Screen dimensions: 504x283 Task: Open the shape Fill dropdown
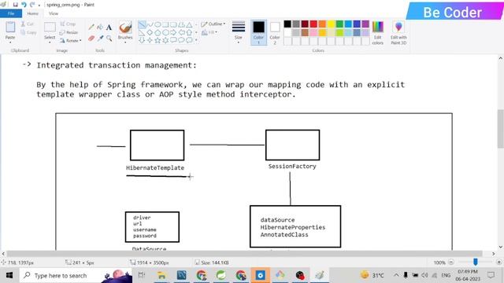[x=209, y=32]
